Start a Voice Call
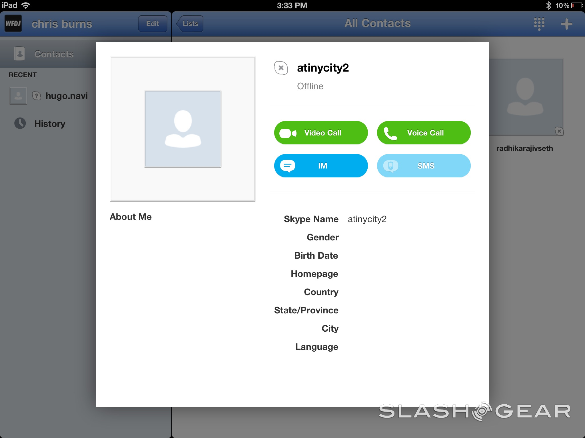This screenshot has height=438, width=585. pos(424,133)
